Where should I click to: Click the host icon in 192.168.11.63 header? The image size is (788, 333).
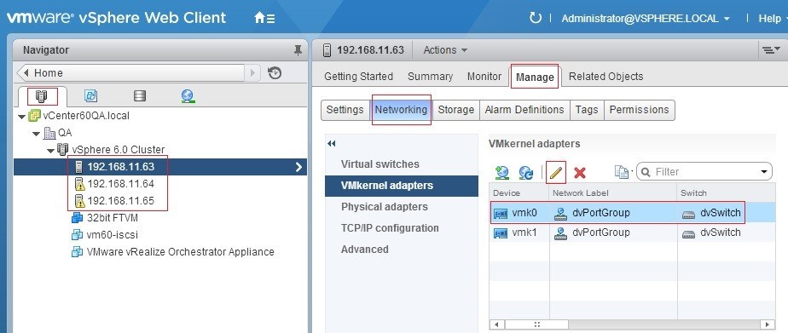click(327, 49)
